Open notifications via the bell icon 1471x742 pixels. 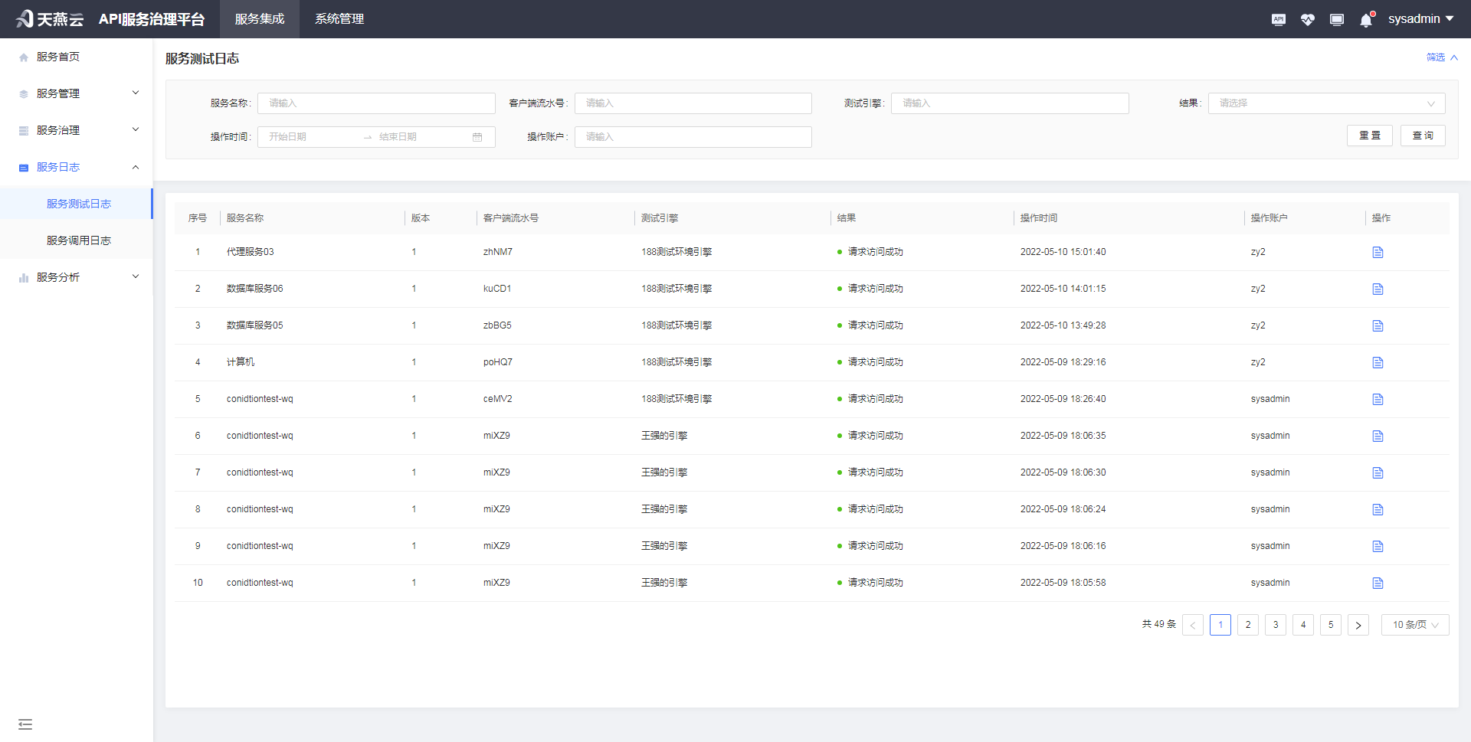pyautogui.click(x=1365, y=19)
